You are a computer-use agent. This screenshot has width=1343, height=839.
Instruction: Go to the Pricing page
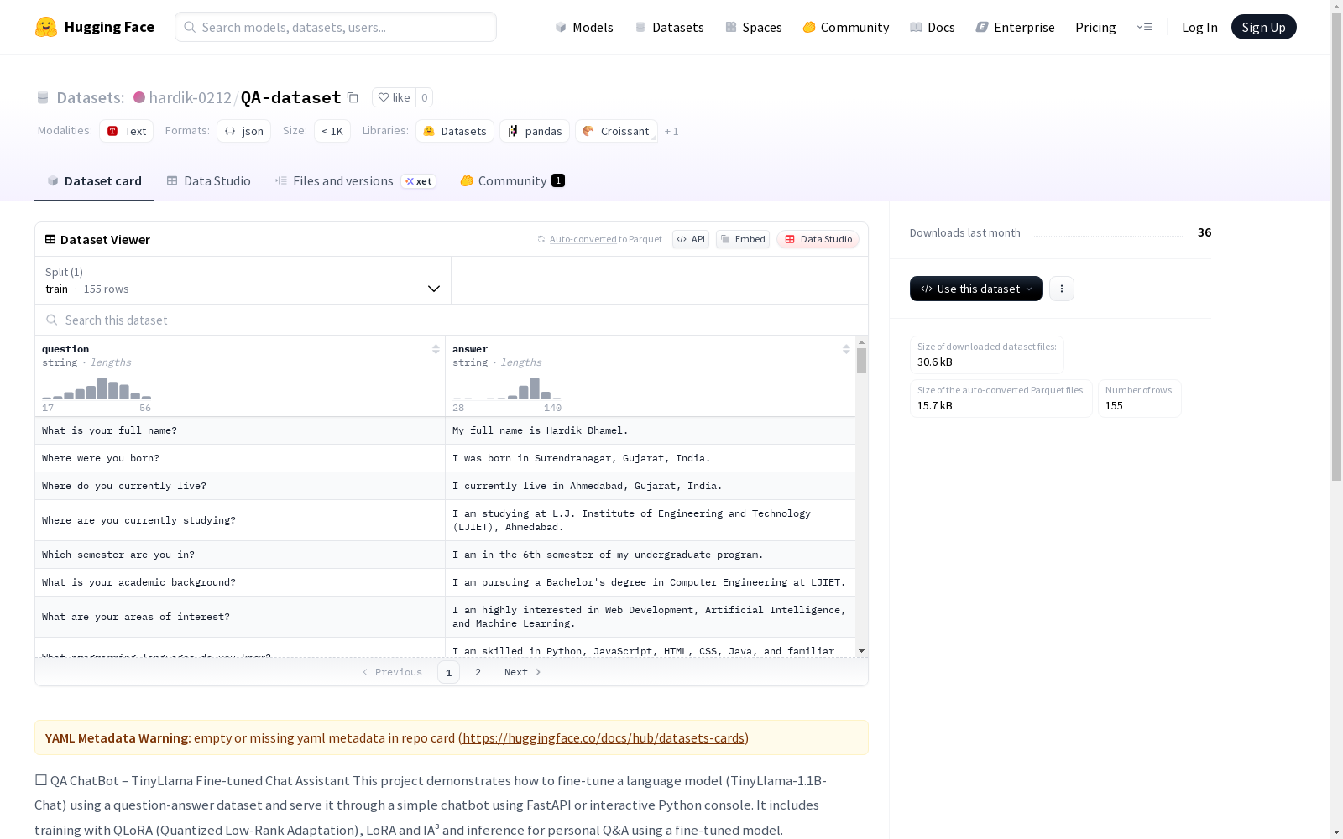coord(1095,27)
